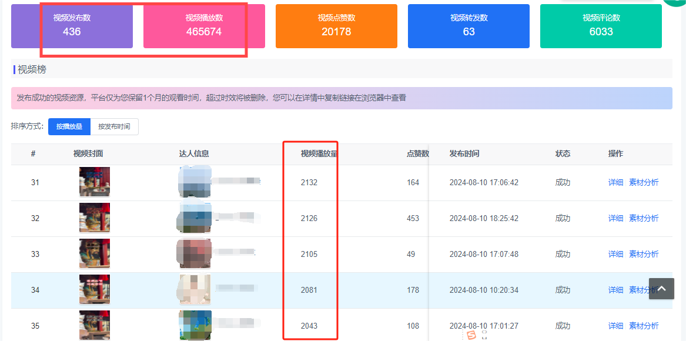Open 素材分析 for row 31
The width and height of the screenshot is (686, 341).
point(644,182)
